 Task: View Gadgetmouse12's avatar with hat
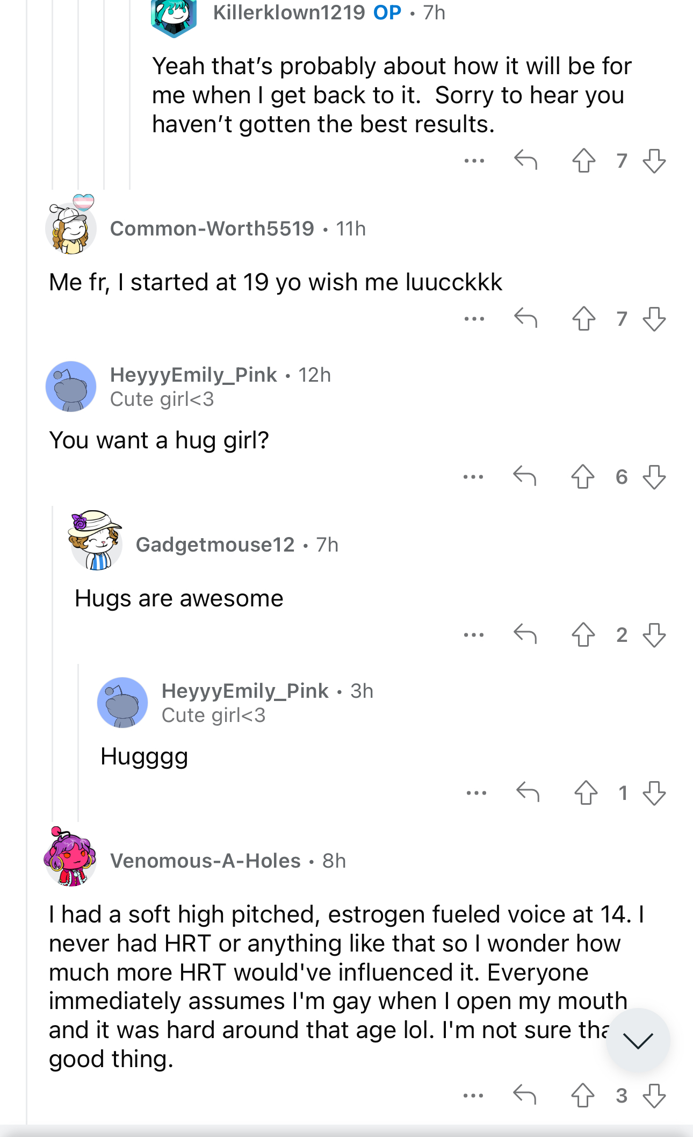pos(96,540)
